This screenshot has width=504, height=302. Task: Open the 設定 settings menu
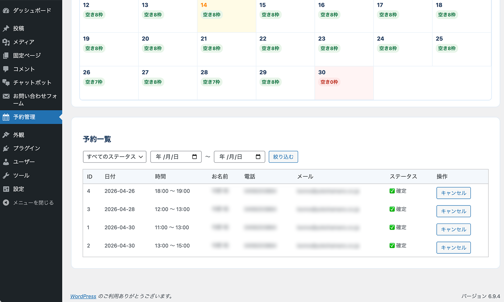(x=19, y=189)
